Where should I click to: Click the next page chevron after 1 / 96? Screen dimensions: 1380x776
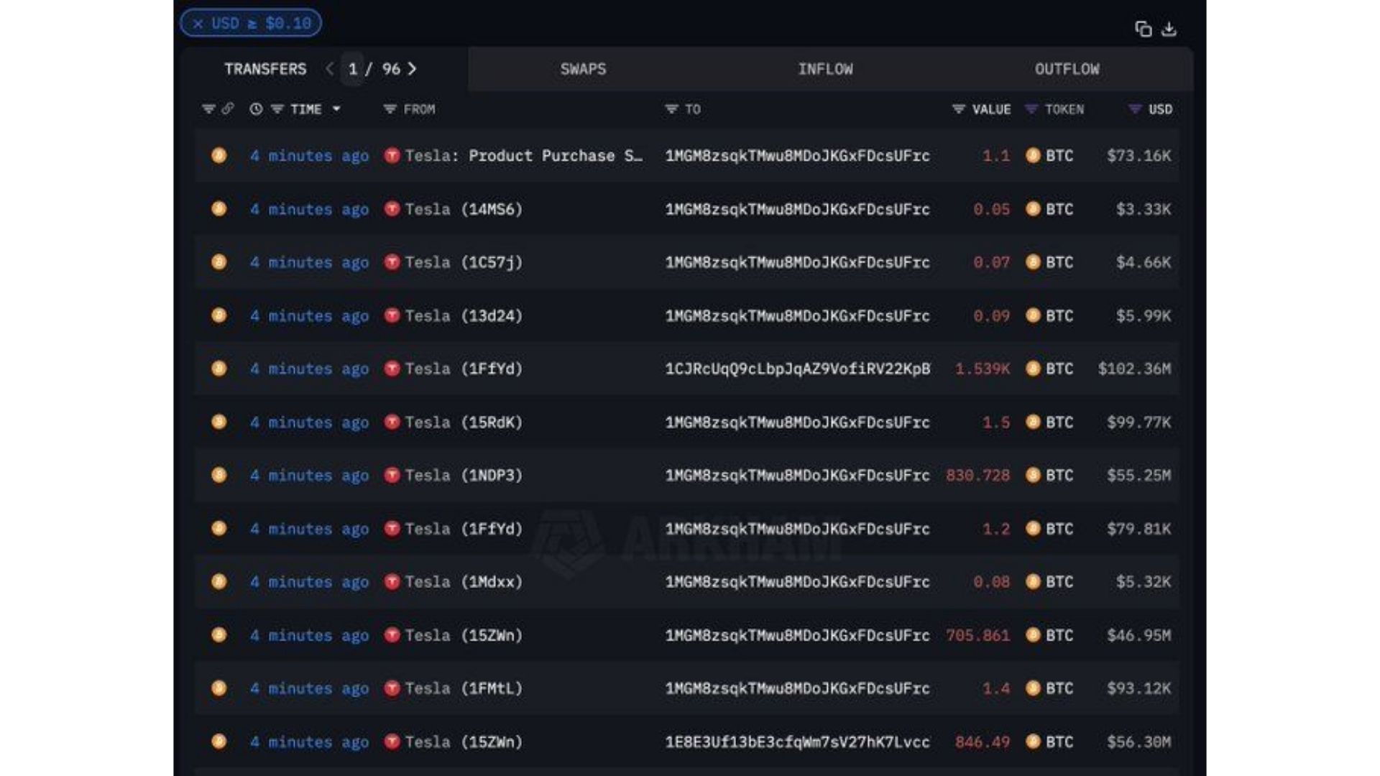(413, 69)
